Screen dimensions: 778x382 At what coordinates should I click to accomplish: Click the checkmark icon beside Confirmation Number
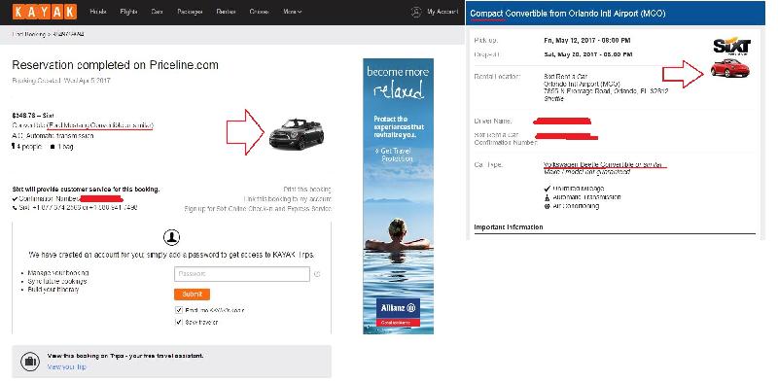15,199
